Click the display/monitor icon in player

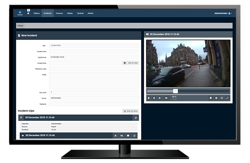pos(222,98)
